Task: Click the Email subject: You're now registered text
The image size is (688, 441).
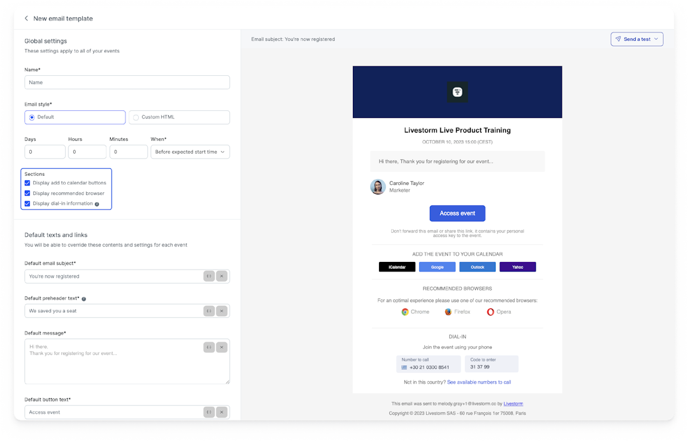Action: [293, 40]
